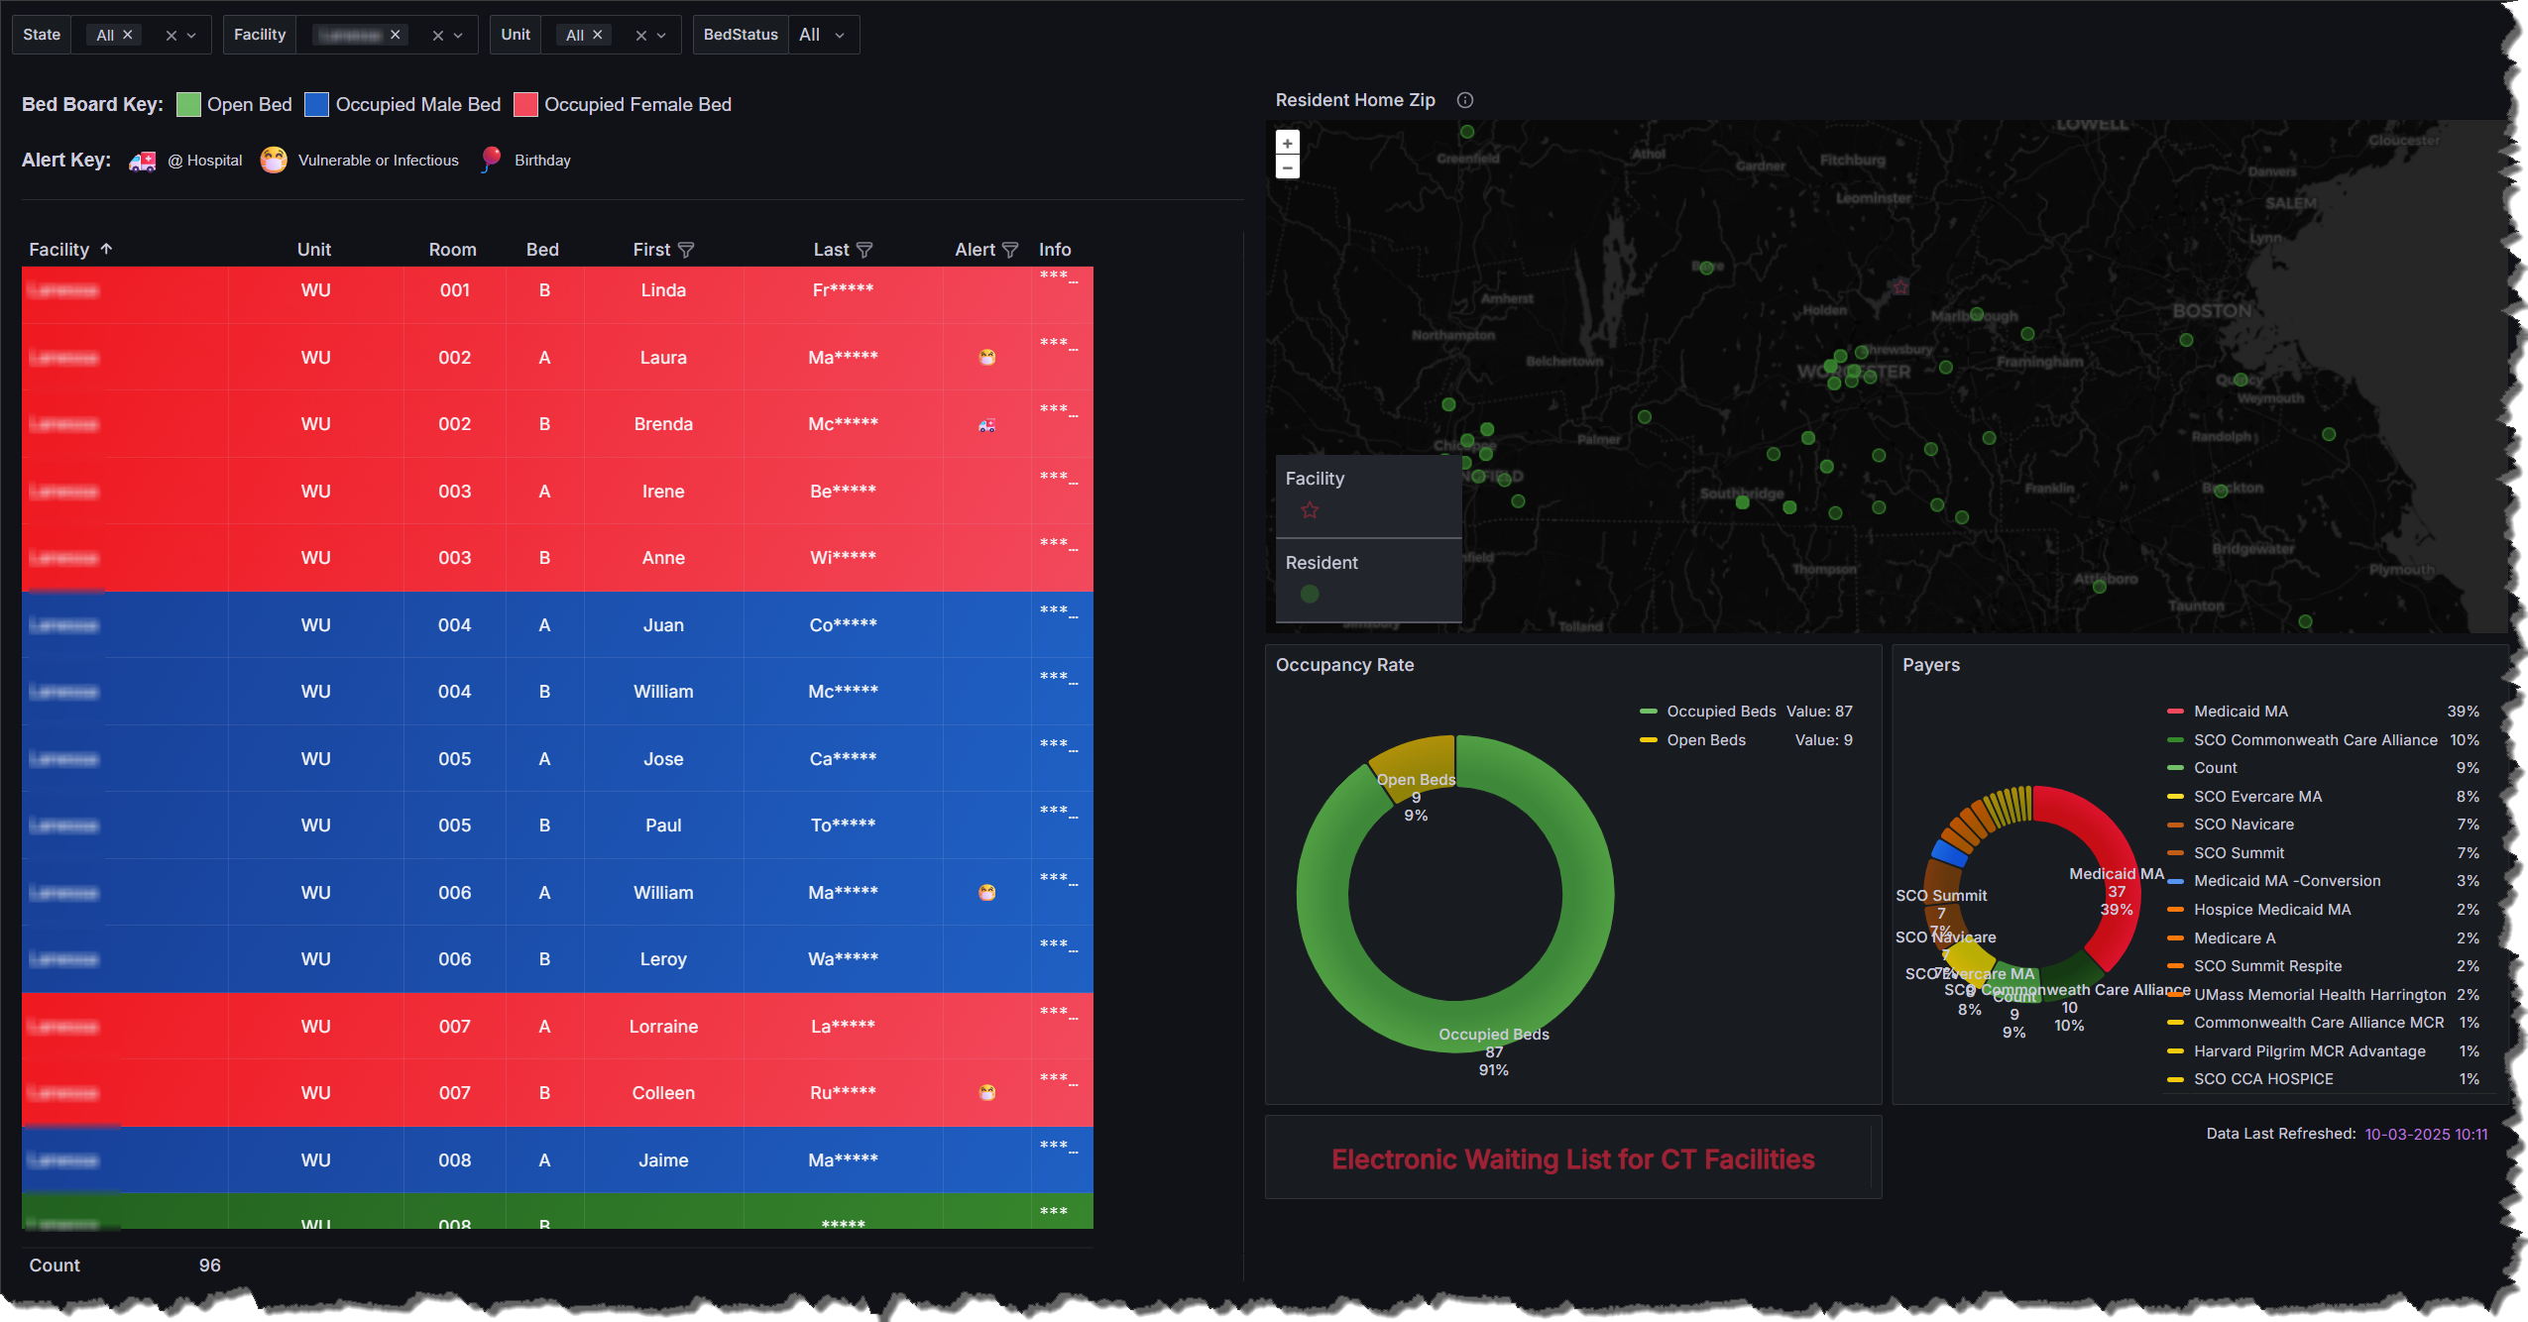
Task: Toggle Occupied Beds legend series
Action: [x=1720, y=712]
